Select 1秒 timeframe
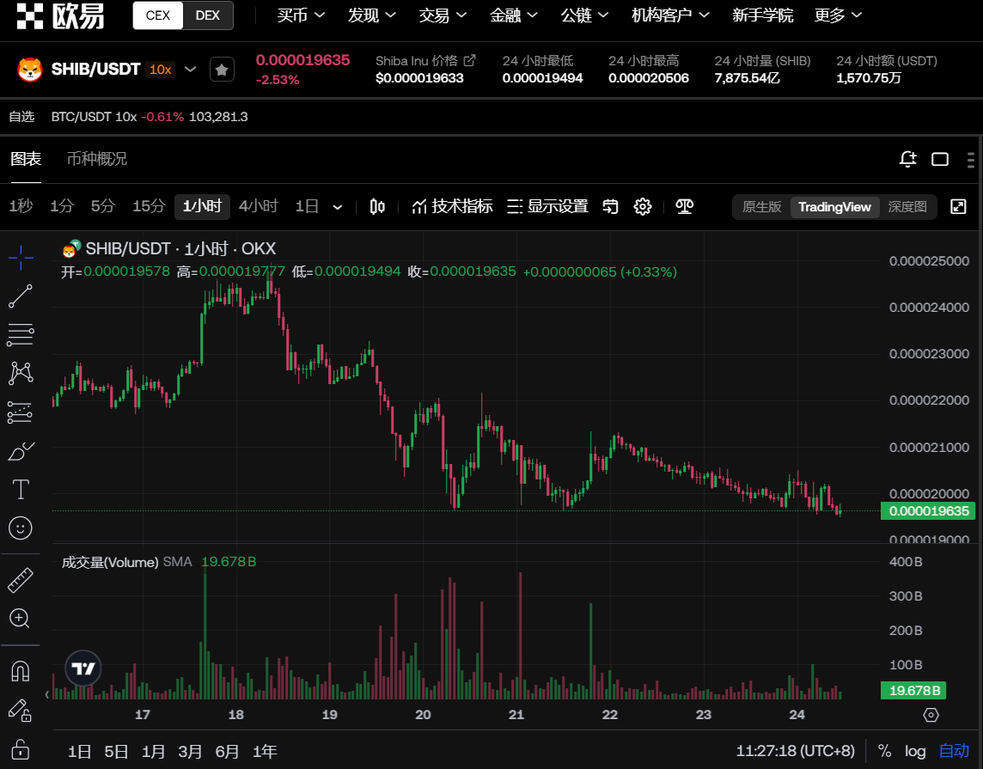 (21, 206)
